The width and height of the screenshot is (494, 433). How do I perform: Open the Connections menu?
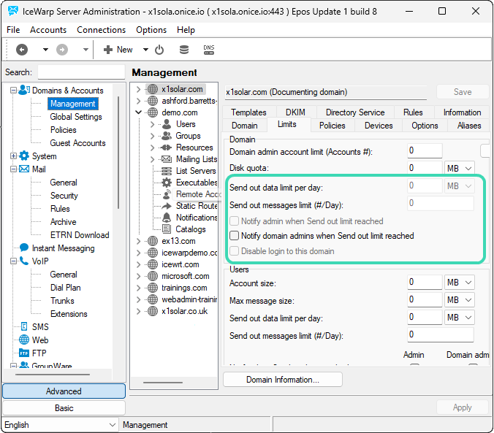coord(101,30)
